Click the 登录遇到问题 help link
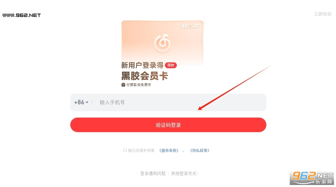 (x=153, y=173)
